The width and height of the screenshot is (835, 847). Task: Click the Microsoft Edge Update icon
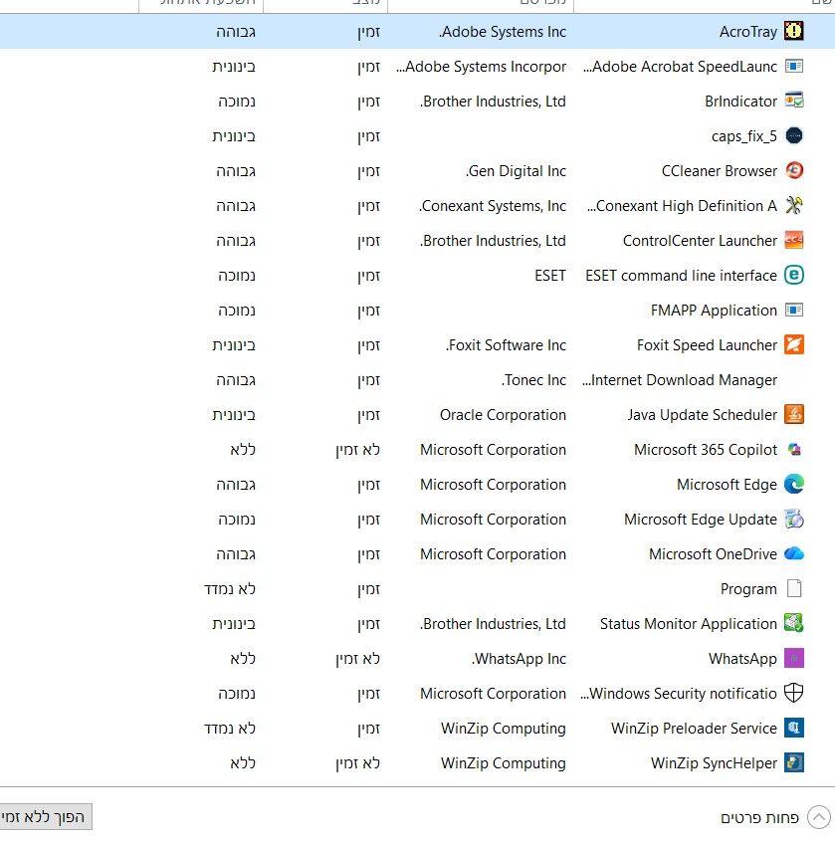pos(793,519)
